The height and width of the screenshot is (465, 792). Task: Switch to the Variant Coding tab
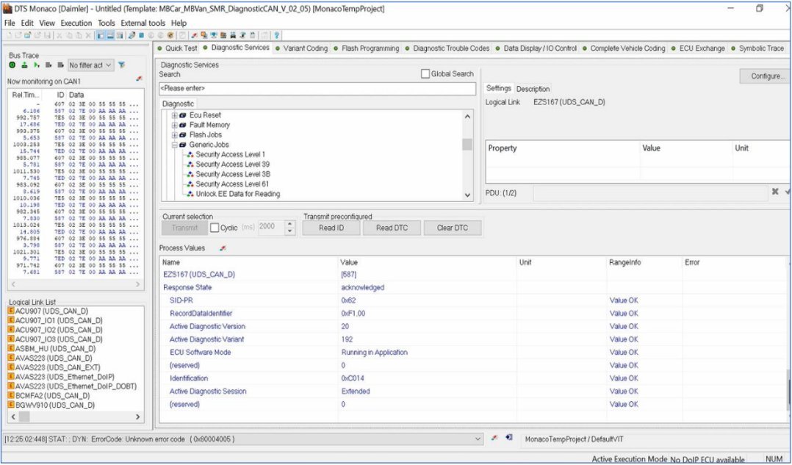tap(305, 48)
